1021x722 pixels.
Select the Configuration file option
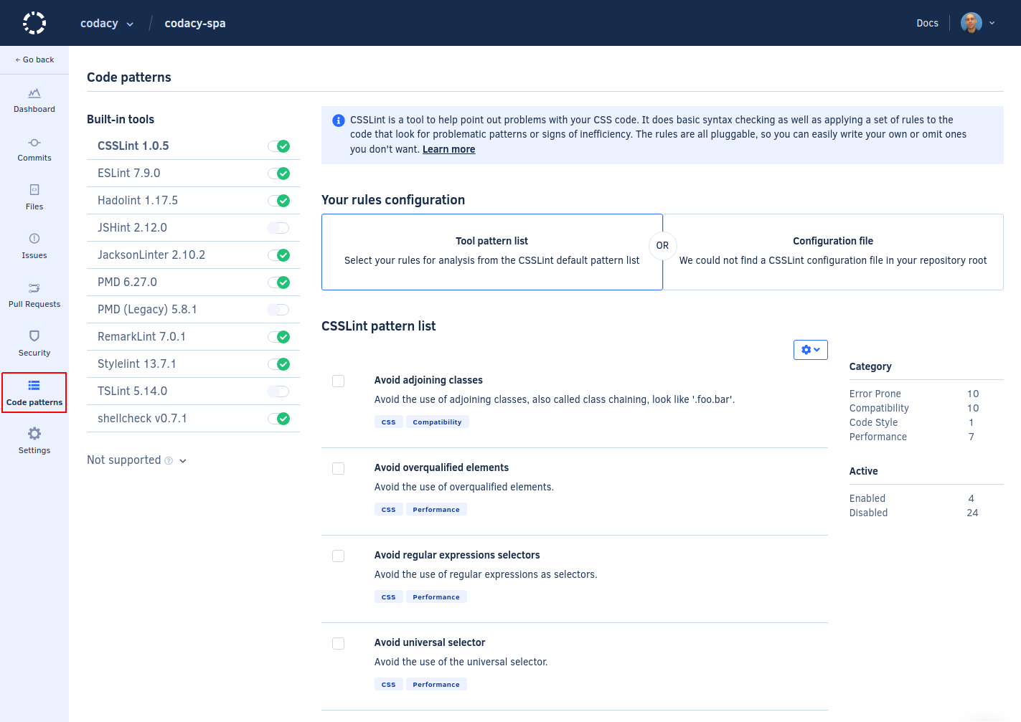pos(833,252)
